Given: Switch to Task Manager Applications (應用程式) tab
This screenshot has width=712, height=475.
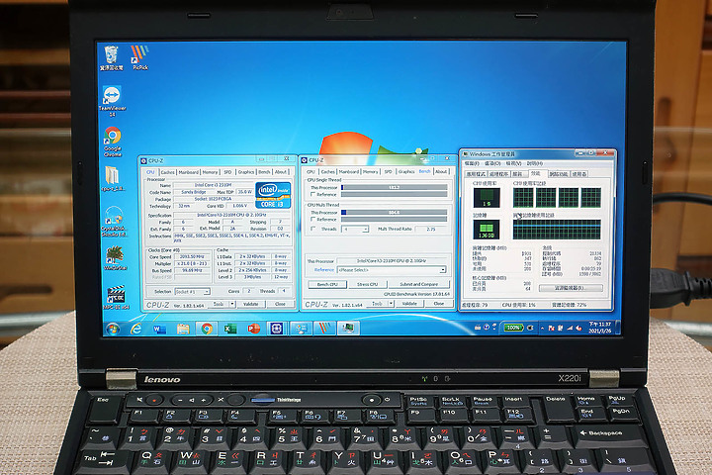Looking at the screenshot, I should click(476, 173).
